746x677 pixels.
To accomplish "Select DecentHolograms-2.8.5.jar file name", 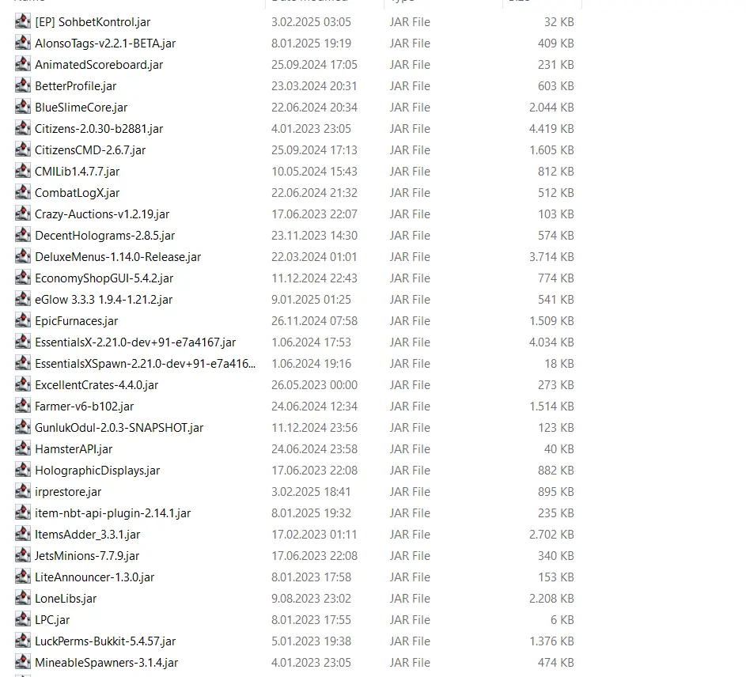I will (105, 236).
